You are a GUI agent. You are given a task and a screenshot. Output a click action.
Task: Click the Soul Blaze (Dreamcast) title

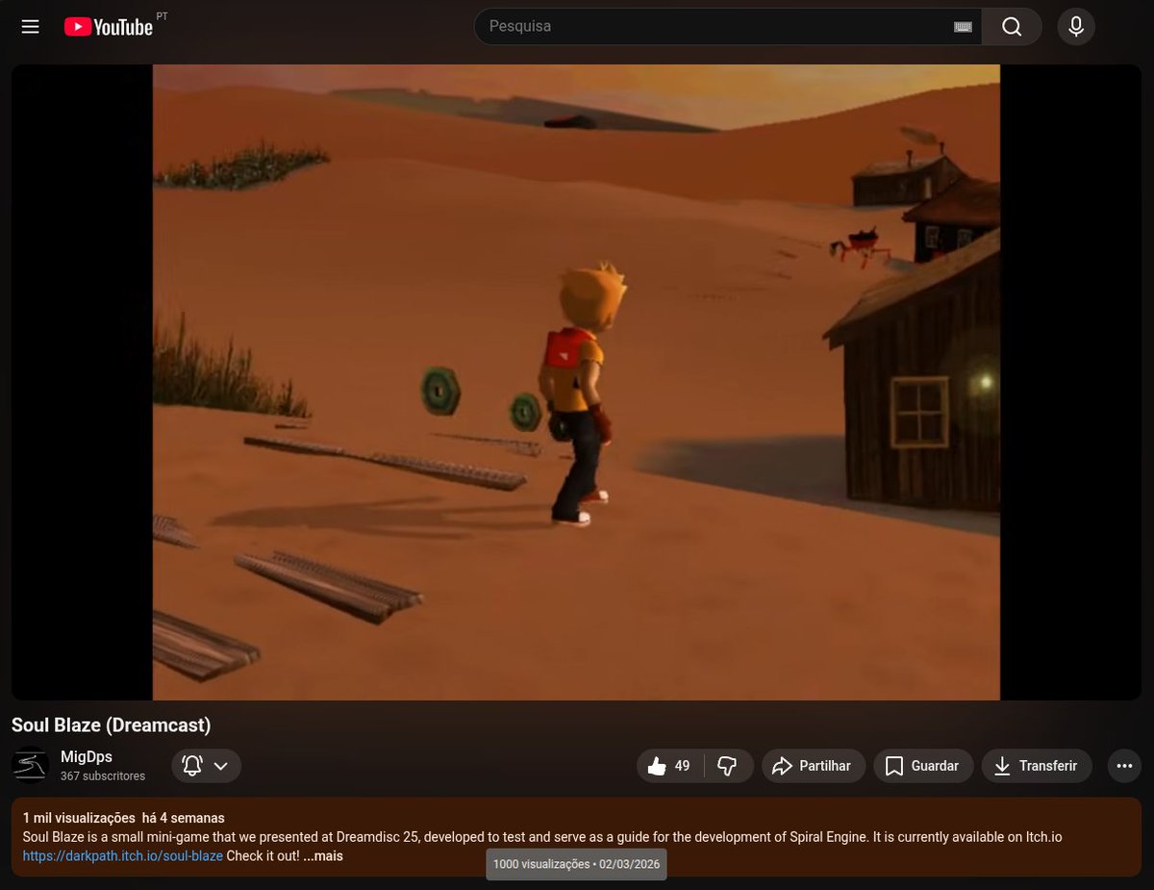point(112,725)
